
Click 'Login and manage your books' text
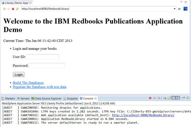(x=35, y=49)
